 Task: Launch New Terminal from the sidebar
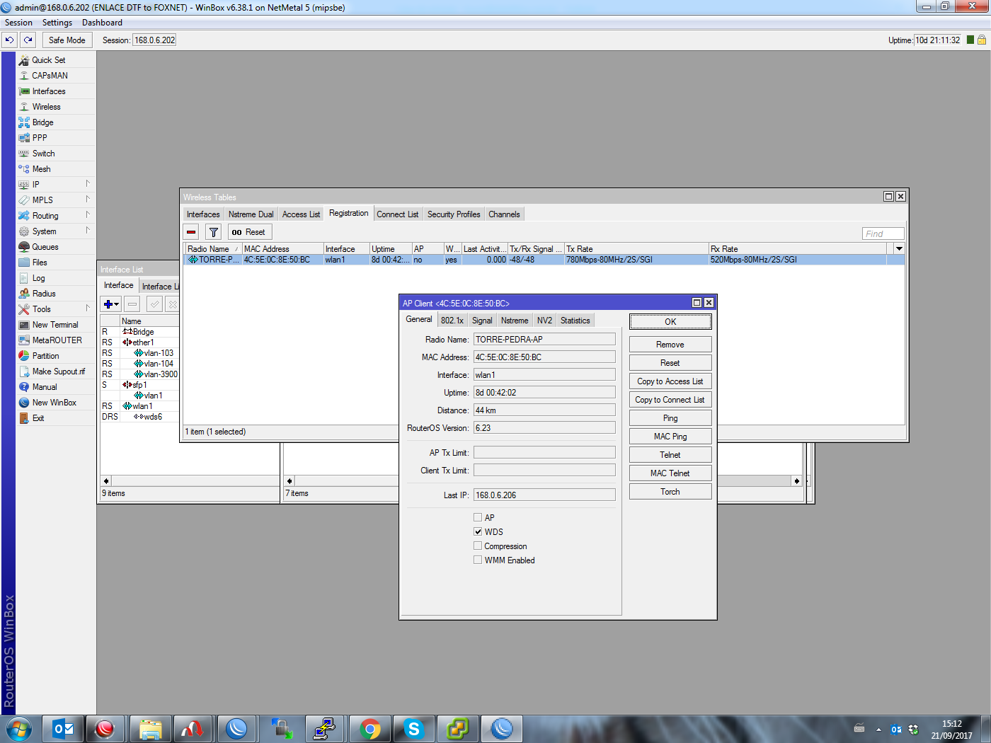55,325
